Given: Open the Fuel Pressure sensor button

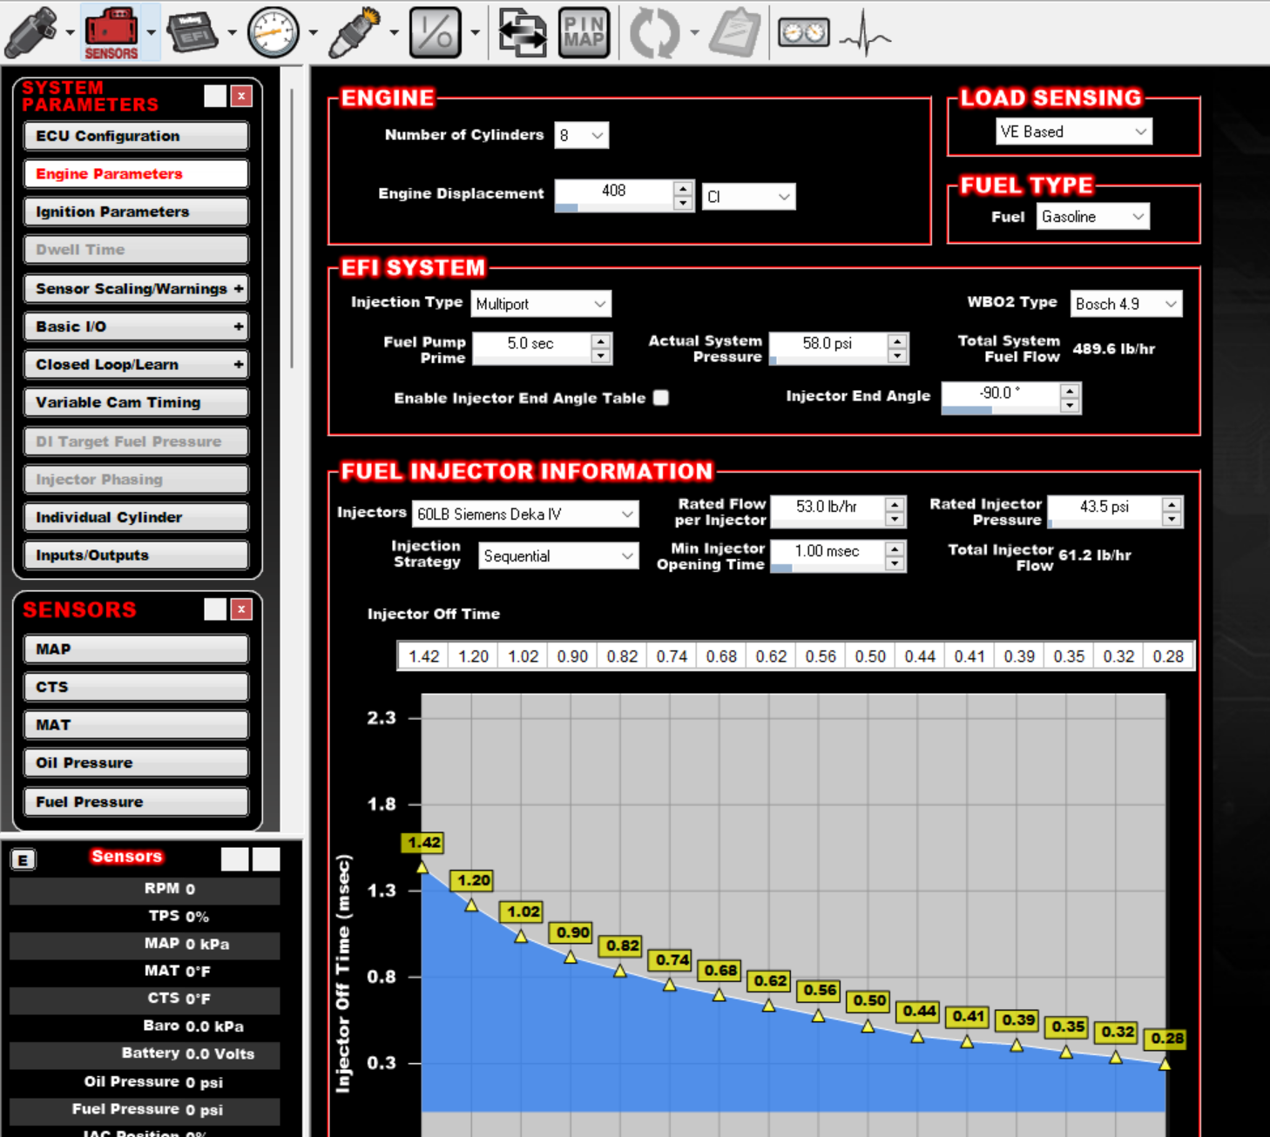Looking at the screenshot, I should click(x=136, y=802).
